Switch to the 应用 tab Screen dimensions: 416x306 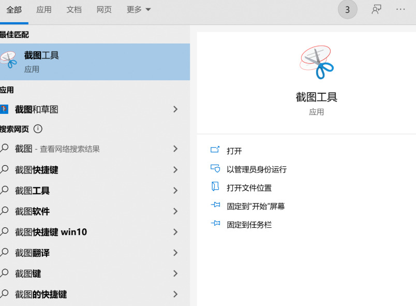click(x=44, y=10)
